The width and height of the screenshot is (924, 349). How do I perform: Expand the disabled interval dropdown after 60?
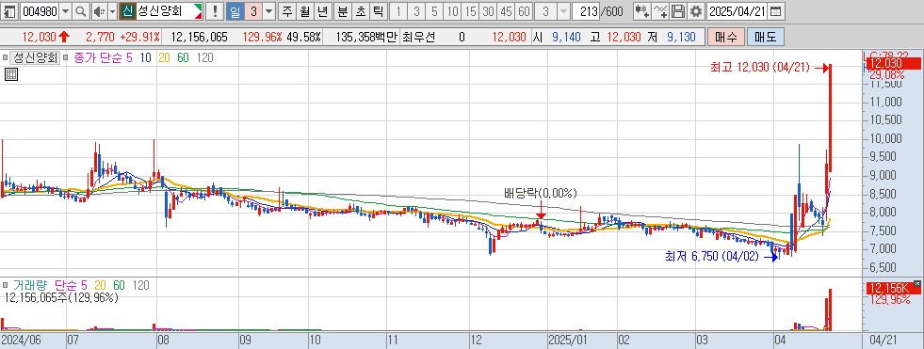click(563, 11)
